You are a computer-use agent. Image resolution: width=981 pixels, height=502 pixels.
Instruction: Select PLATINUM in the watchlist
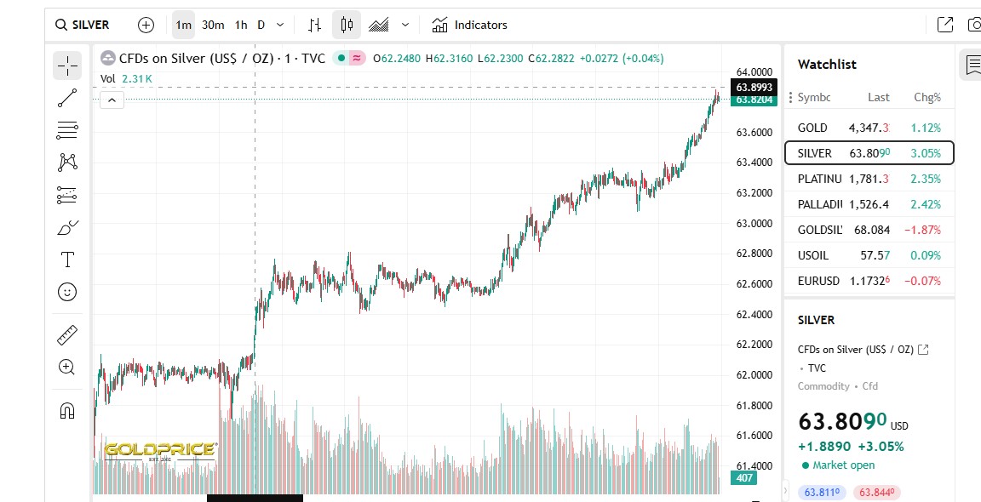click(x=869, y=179)
